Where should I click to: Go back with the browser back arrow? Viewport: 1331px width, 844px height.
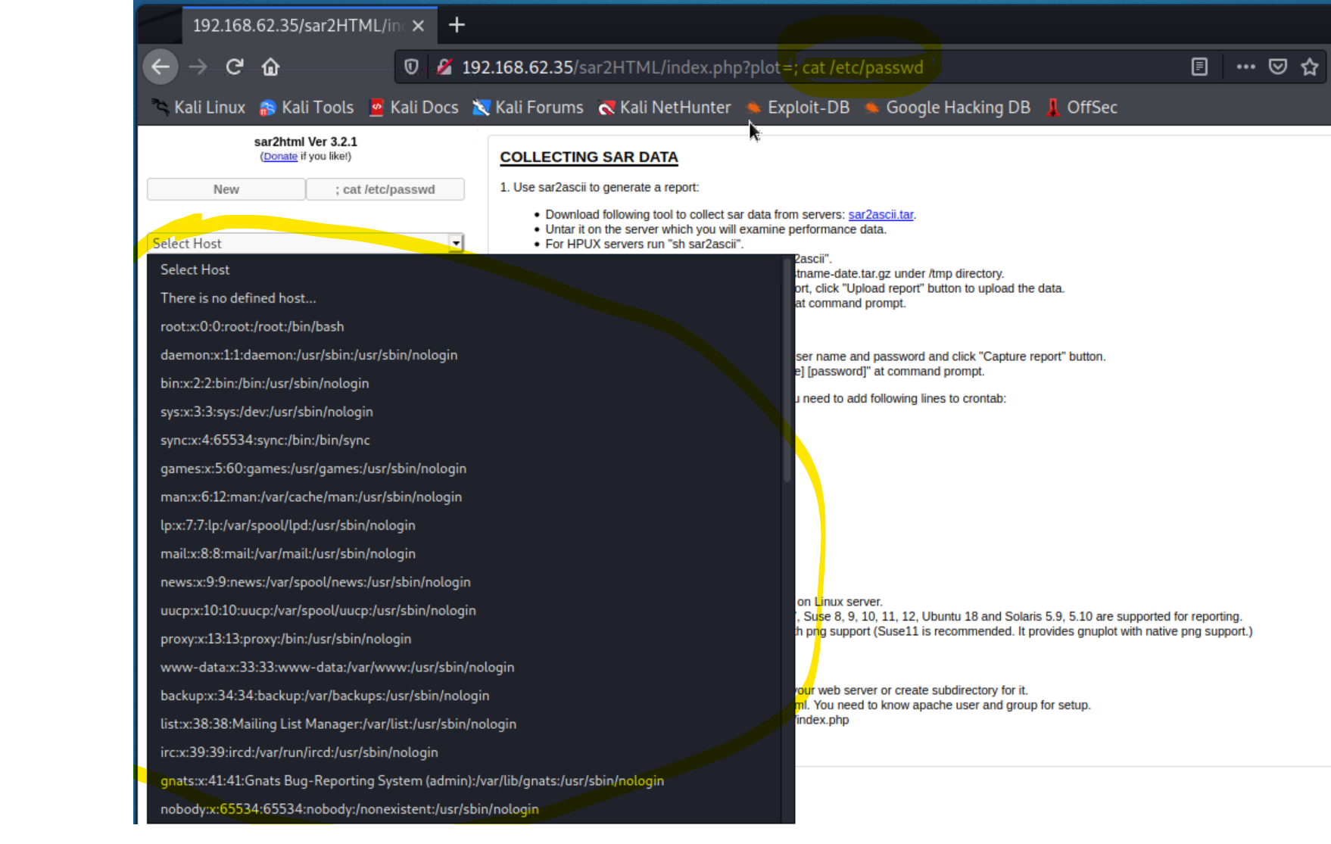tap(160, 67)
